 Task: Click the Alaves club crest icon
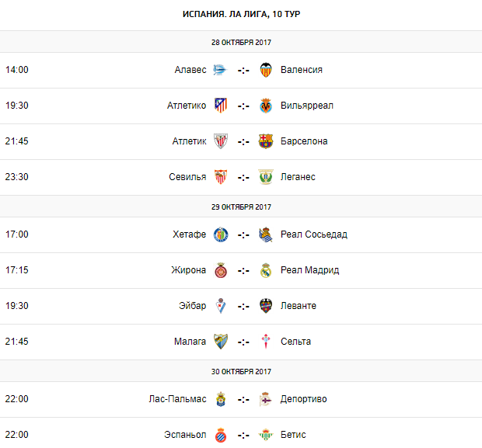click(221, 70)
